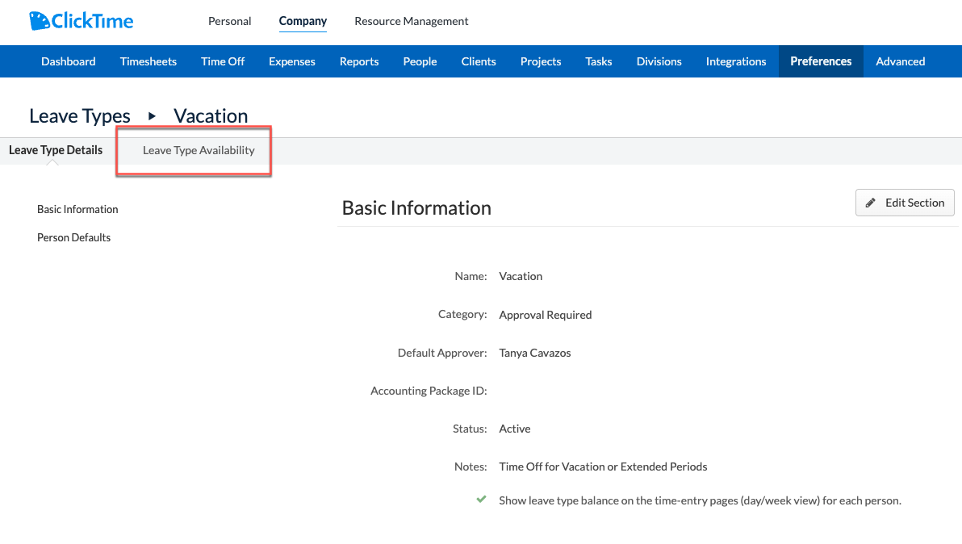Image resolution: width=962 pixels, height=544 pixels.
Task: Click the Name label
Action: point(471,276)
